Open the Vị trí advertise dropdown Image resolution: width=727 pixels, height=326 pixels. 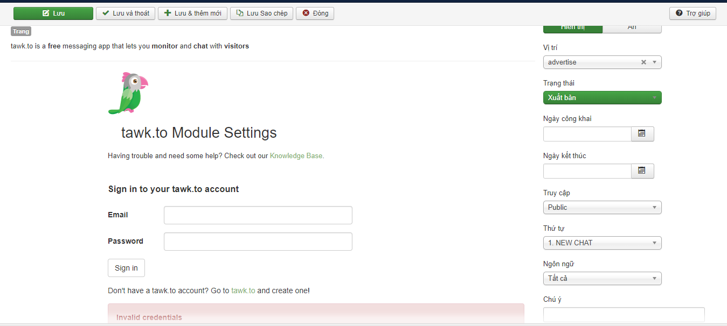pos(602,62)
